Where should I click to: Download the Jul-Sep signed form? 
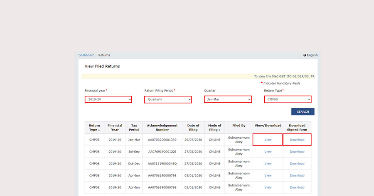pyautogui.click(x=297, y=152)
